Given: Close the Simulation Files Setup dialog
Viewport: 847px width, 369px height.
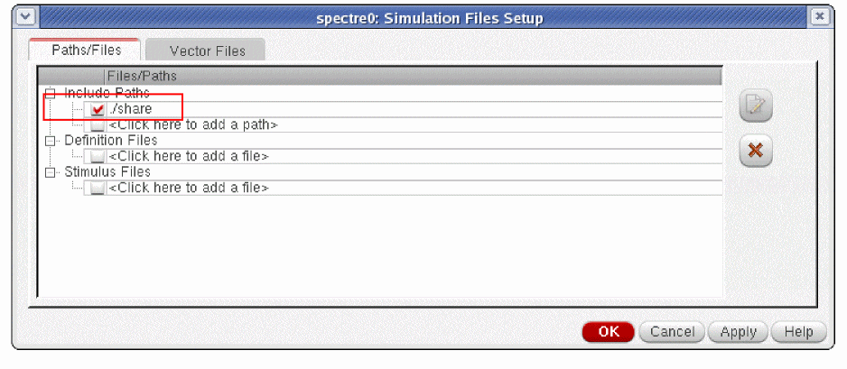Looking at the screenshot, I should click(x=819, y=18).
